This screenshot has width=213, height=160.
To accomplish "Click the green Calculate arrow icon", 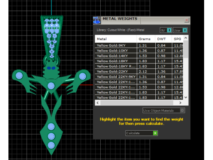I will (x=155, y=133).
